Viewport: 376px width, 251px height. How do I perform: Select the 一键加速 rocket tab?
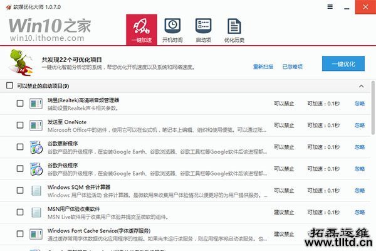click(x=142, y=29)
